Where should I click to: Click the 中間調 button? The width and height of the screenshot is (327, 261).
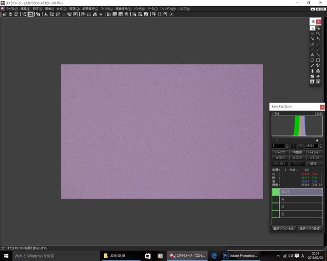click(x=297, y=152)
